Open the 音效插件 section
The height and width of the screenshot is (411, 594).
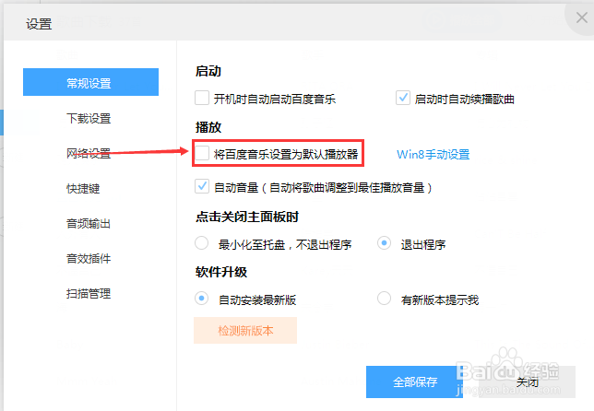coord(89,258)
